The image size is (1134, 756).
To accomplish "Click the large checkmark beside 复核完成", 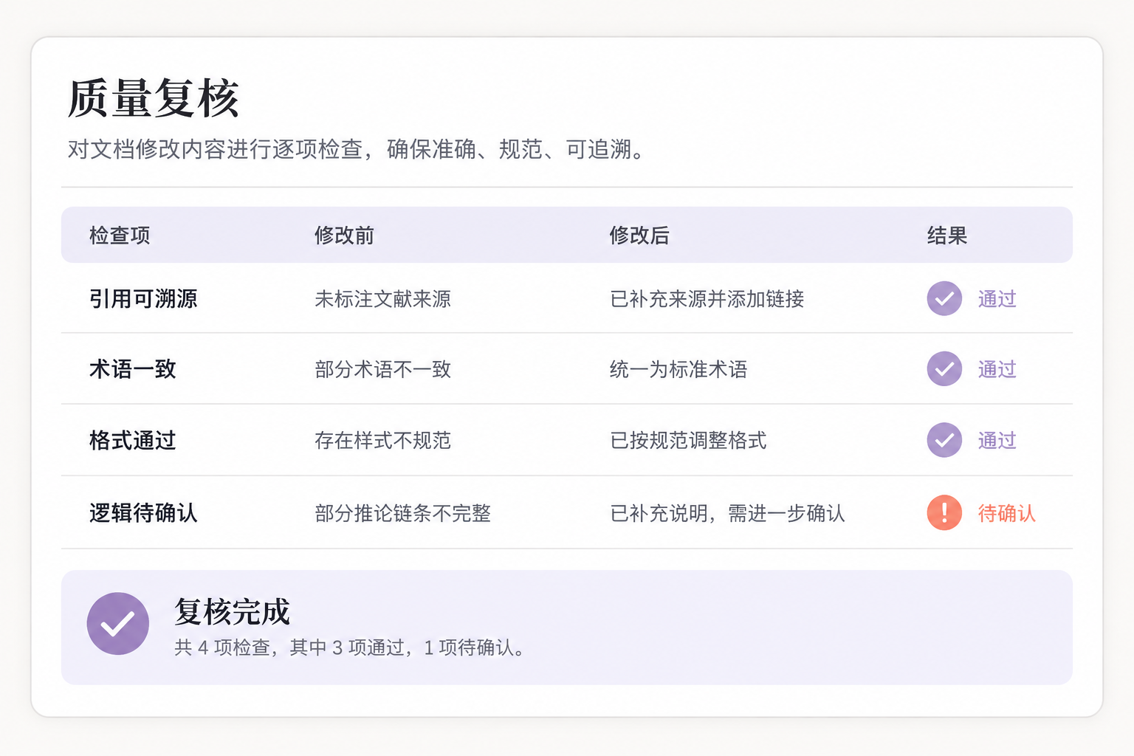I will 118,624.
